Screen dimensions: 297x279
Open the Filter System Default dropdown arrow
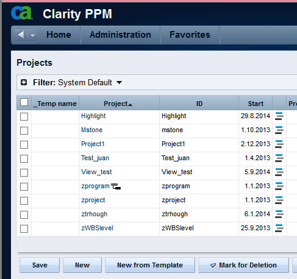tap(119, 82)
